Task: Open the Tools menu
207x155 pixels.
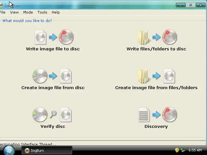Action: (x=42, y=12)
